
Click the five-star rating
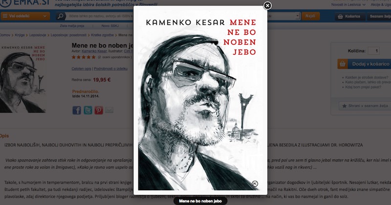(84, 57)
